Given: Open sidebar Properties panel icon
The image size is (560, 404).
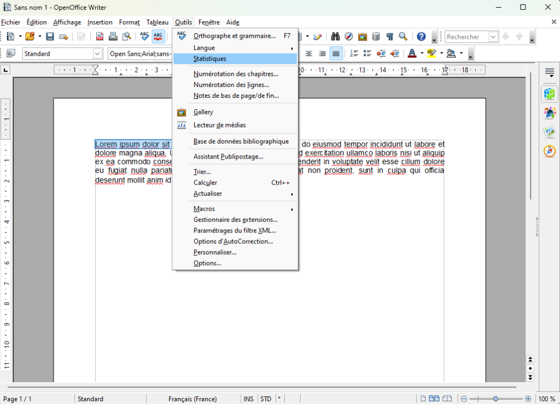Looking at the screenshot, I should click(x=550, y=94).
